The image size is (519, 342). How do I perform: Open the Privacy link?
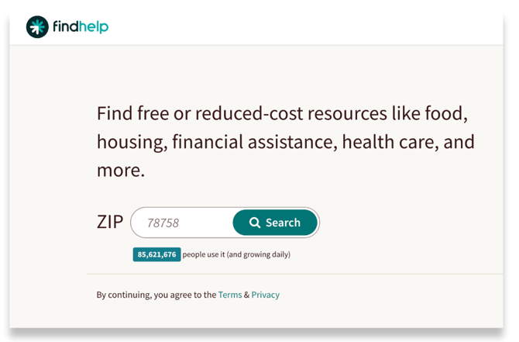(265, 295)
